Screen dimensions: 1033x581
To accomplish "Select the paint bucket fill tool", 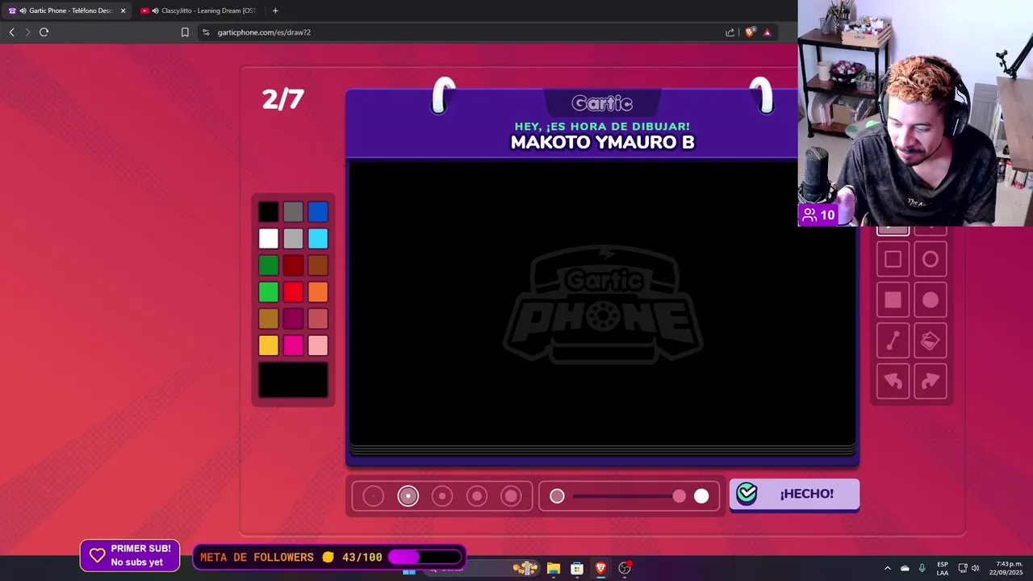I will click(931, 341).
